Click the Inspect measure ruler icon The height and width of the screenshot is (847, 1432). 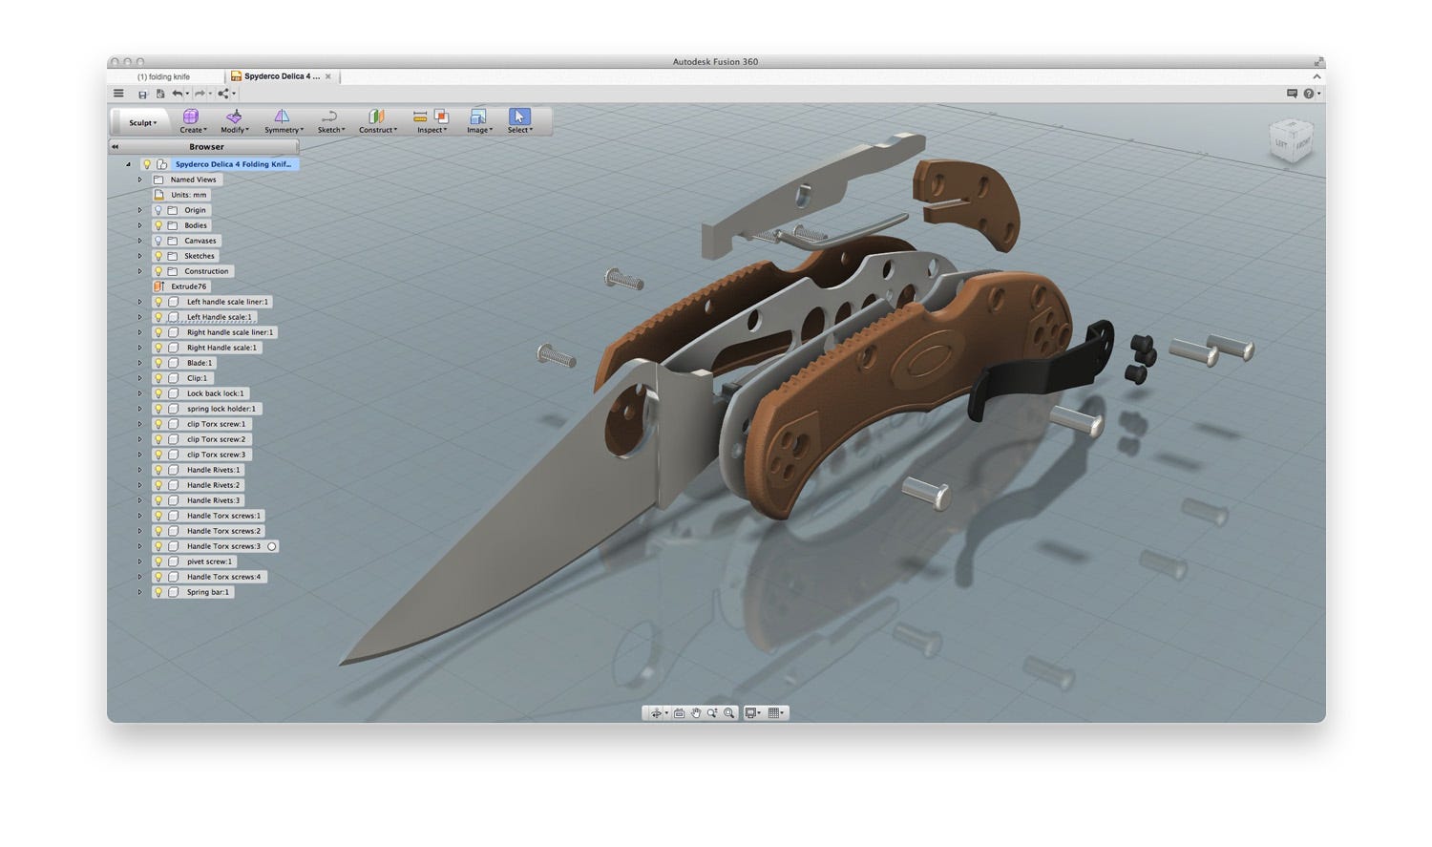pos(420,116)
